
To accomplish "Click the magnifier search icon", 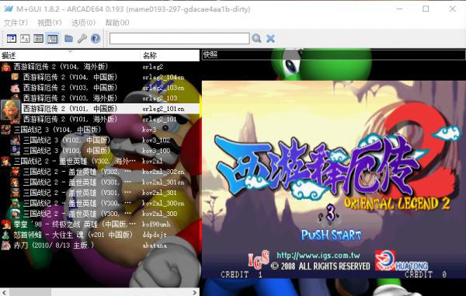I will [256, 38].
